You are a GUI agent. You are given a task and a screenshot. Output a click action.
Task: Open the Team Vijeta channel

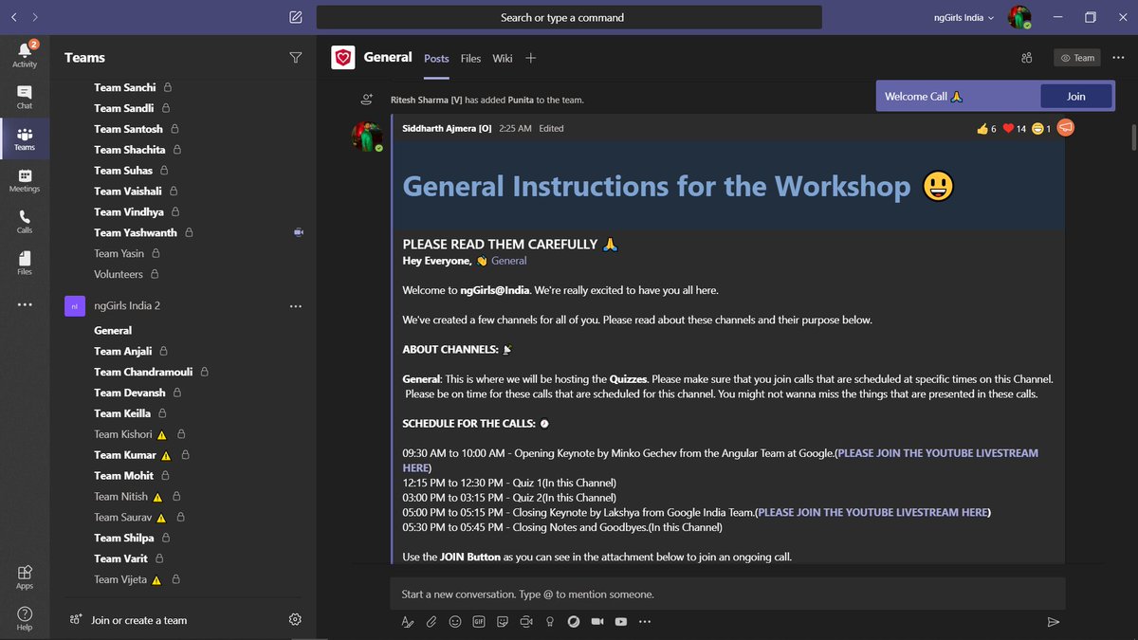119,579
